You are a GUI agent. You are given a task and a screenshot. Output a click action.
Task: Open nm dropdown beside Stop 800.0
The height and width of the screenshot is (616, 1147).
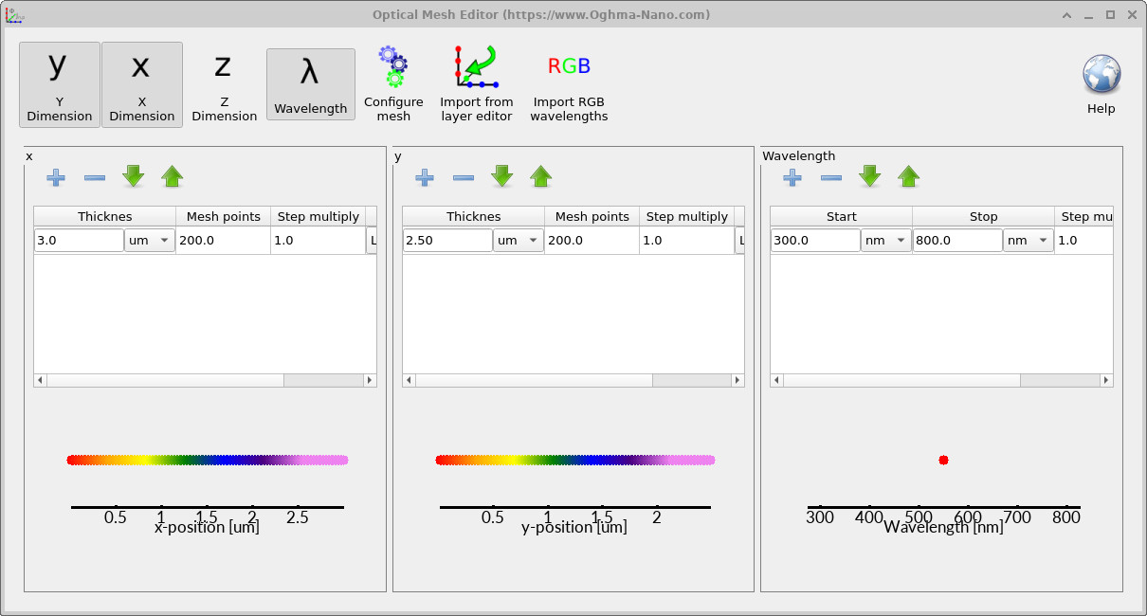[1029, 241]
